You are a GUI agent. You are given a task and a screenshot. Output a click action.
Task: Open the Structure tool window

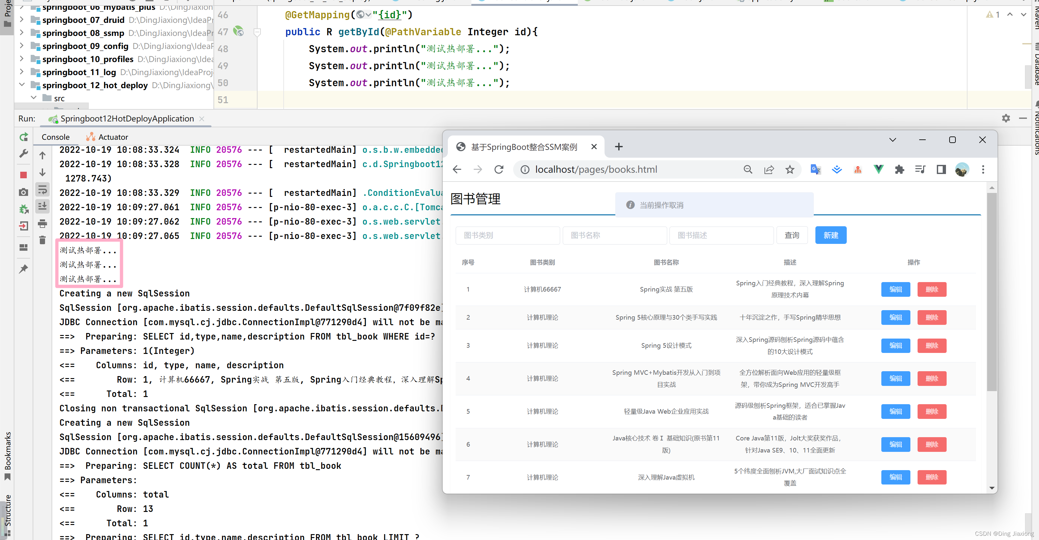point(7,516)
